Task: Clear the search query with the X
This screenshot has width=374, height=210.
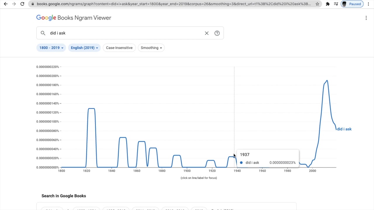Action: click(x=207, y=33)
